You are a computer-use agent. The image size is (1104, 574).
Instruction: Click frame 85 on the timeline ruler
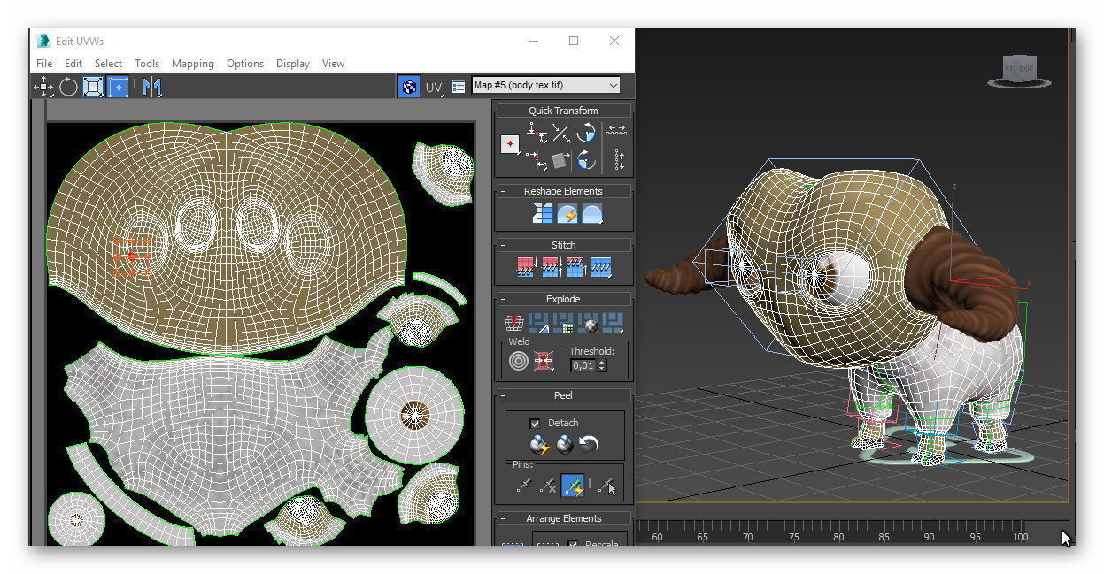pos(884,537)
